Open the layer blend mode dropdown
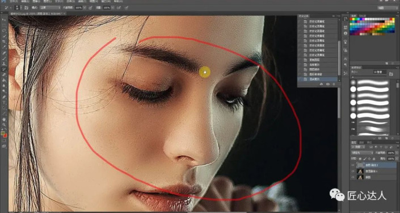This screenshot has width=400, height=213. [x=362, y=153]
